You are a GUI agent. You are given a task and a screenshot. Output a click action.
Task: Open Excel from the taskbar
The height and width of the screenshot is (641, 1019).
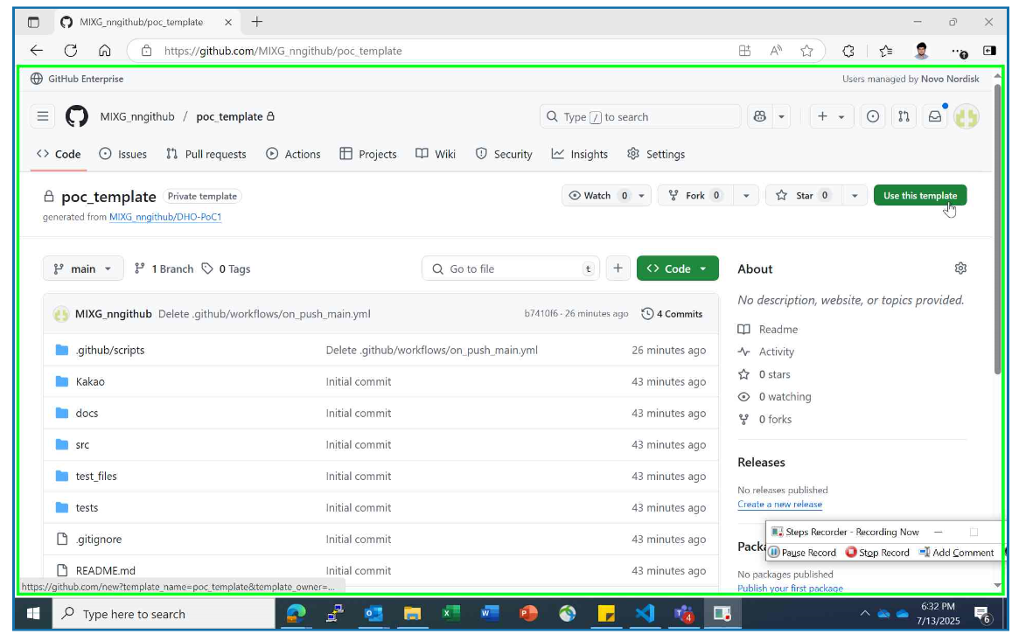[451, 613]
